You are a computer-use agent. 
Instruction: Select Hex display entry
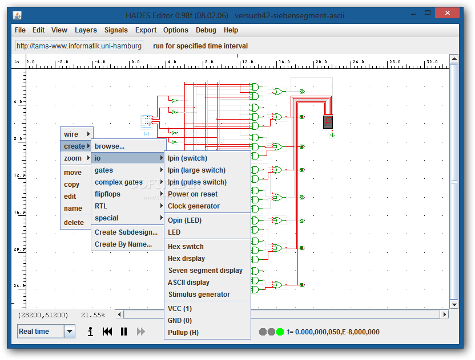(207, 259)
